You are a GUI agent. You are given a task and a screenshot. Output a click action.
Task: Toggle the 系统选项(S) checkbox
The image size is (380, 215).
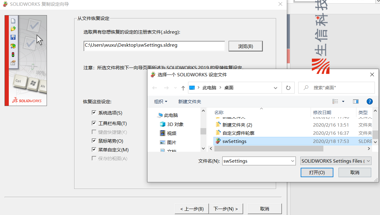pyautogui.click(x=94, y=113)
